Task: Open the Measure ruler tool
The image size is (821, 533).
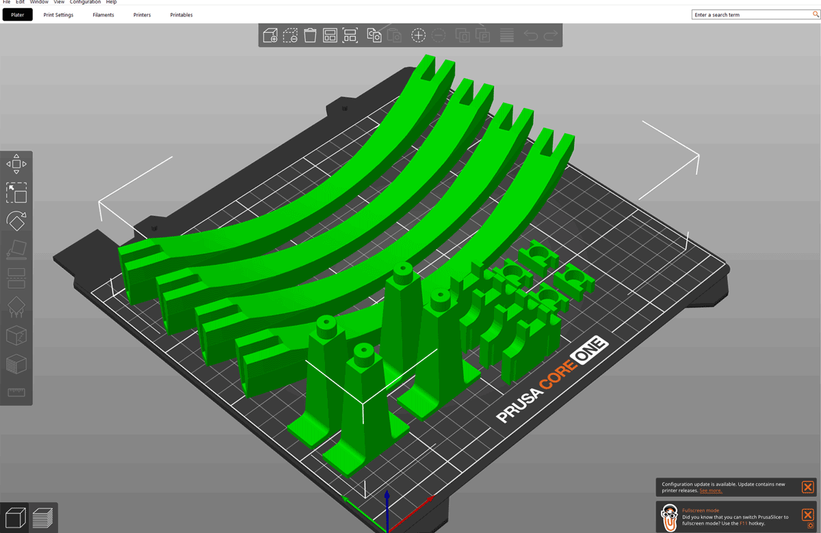Action: coord(16,392)
